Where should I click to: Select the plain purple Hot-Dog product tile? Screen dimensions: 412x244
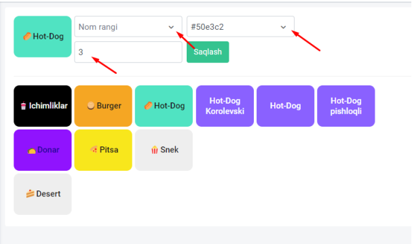click(285, 106)
